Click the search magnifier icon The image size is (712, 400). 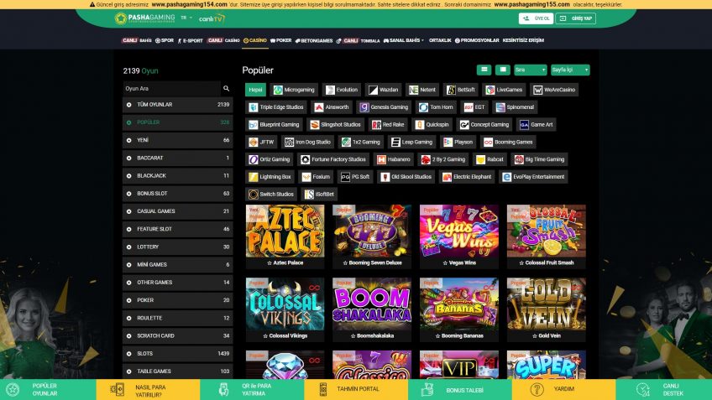pyautogui.click(x=226, y=88)
